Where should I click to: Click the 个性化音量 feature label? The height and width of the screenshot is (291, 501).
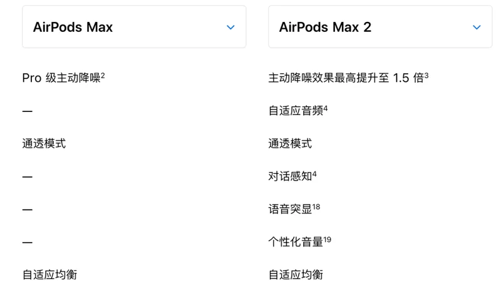point(296,242)
